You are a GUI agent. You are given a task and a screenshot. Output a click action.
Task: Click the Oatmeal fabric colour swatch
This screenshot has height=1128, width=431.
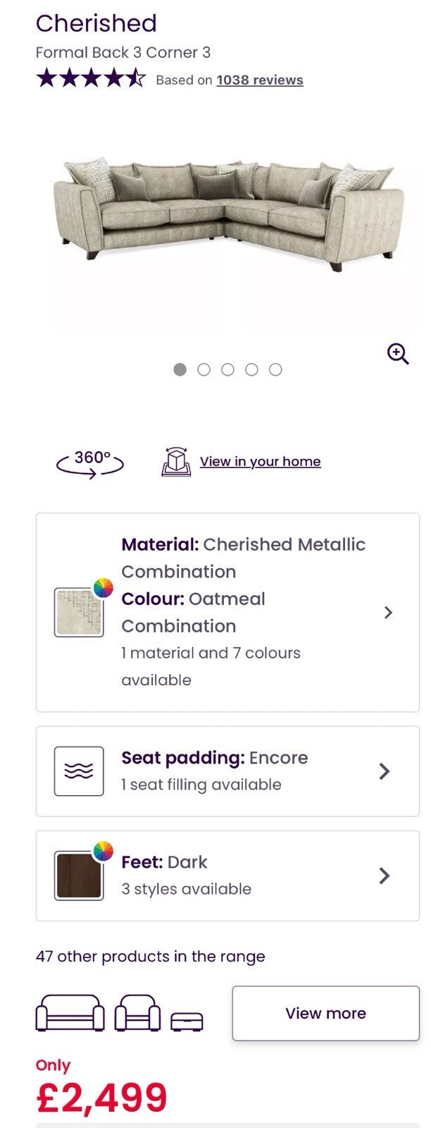coord(79,612)
